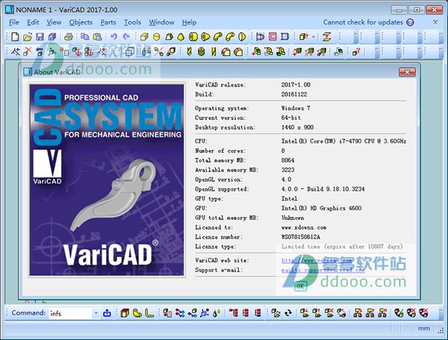This screenshot has height=340, width=448.
Task: Click the Windows 7 operating system value
Action: click(296, 108)
